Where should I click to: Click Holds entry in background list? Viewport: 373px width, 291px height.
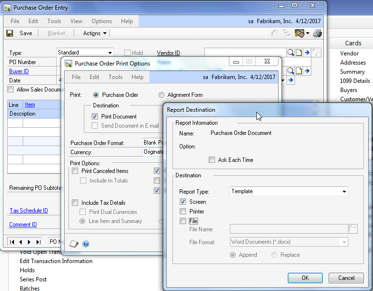(x=27, y=270)
